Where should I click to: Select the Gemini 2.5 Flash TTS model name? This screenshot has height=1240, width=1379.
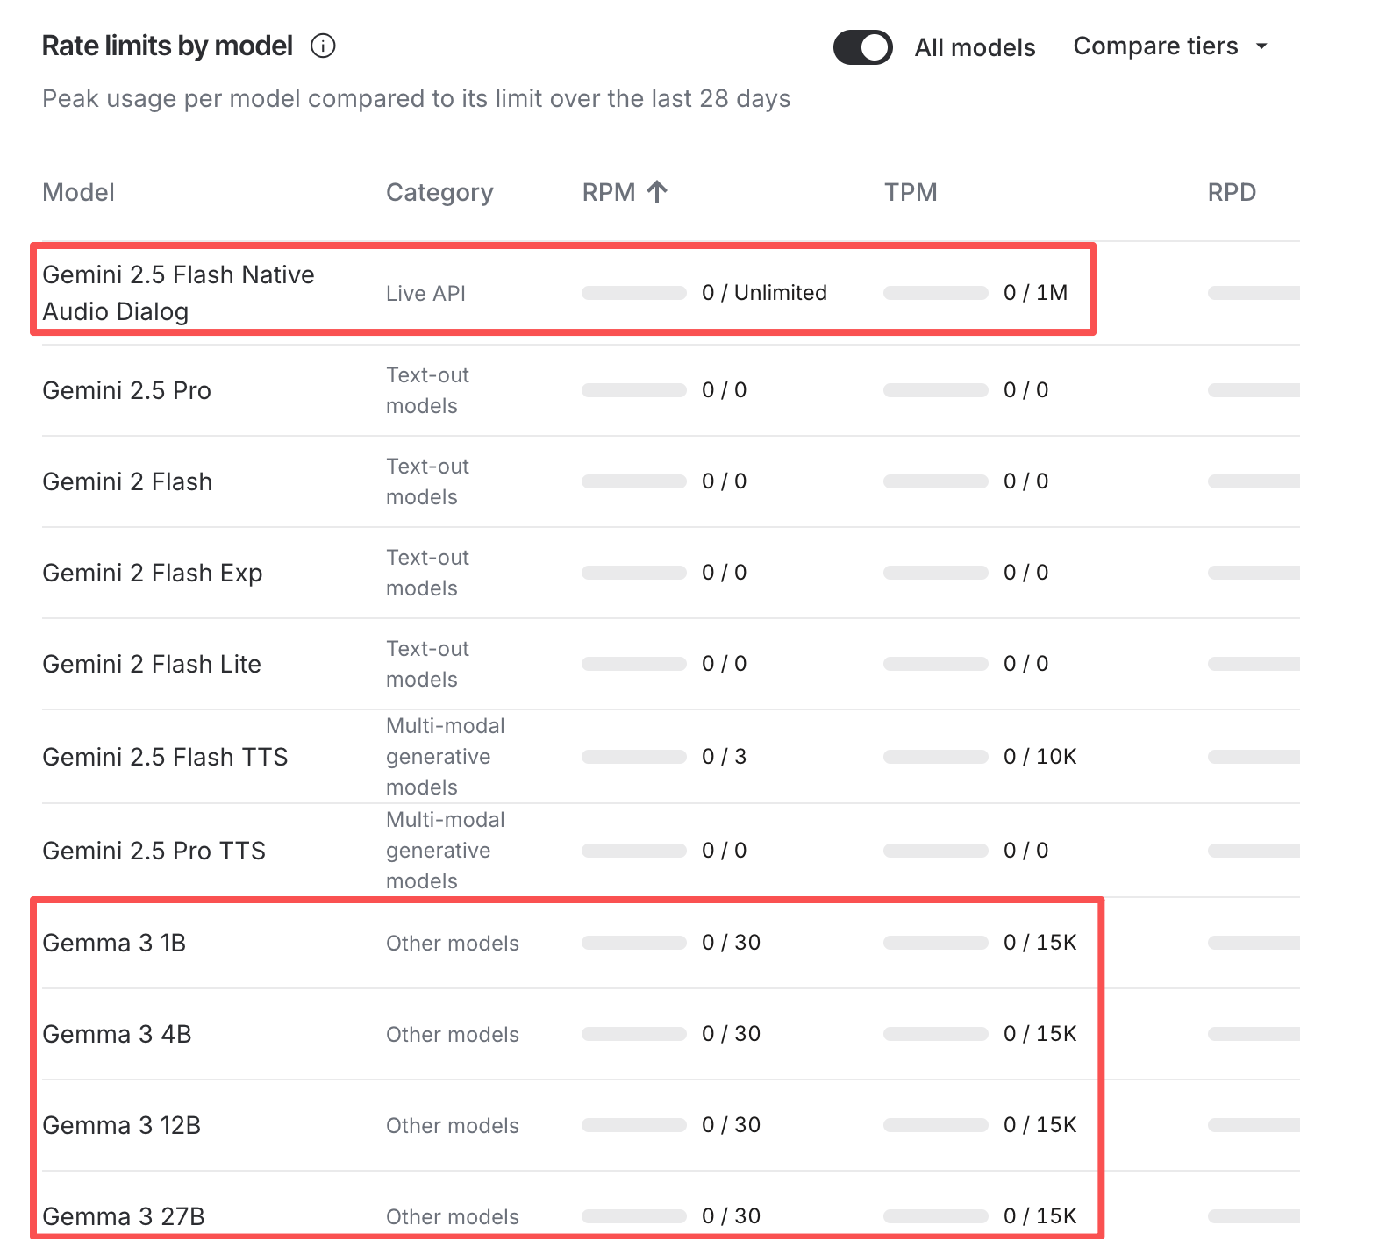(165, 757)
